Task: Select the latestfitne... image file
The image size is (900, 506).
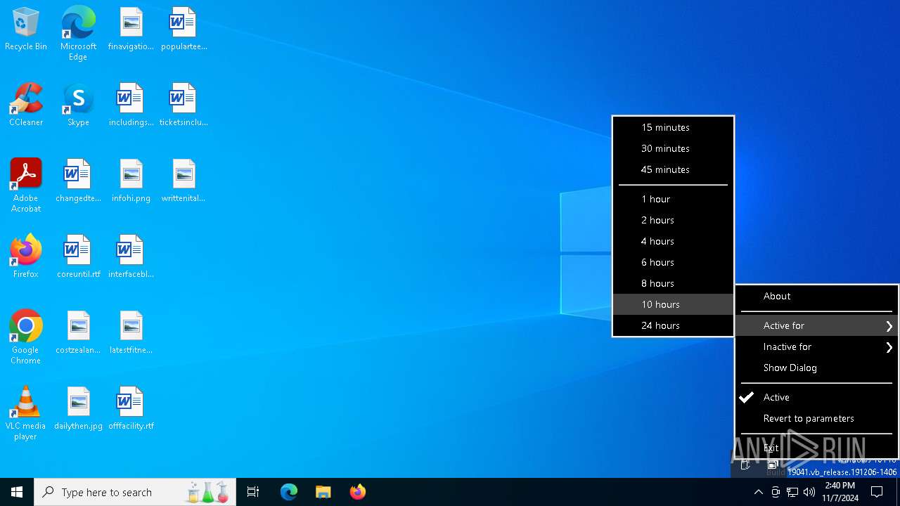Action: (x=131, y=333)
